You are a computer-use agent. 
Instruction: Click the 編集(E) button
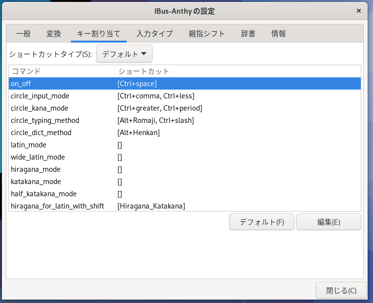coord(329,222)
